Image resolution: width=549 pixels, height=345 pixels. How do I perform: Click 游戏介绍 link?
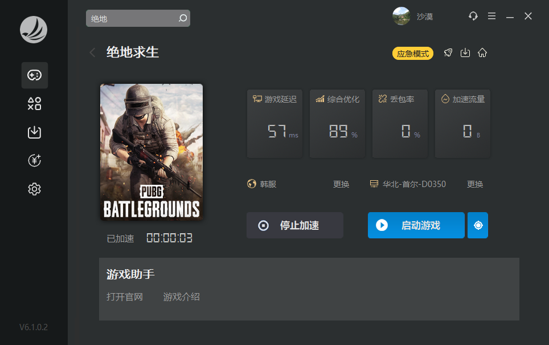pos(181,297)
